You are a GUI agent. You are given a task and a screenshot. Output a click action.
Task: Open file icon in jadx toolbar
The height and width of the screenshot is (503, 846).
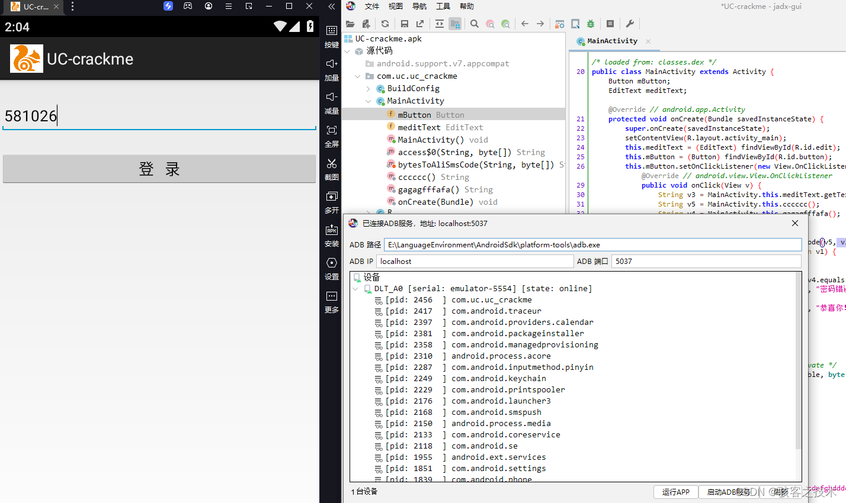(350, 24)
